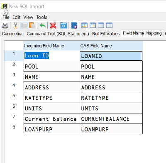Click the colored grid table icon
Viewport: 166px width, 163px height.
point(84,25)
